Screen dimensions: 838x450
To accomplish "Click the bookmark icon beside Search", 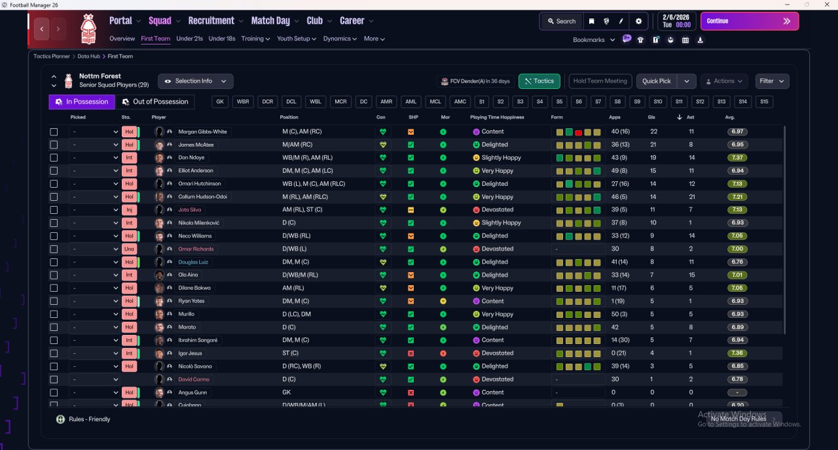I will pyautogui.click(x=591, y=21).
